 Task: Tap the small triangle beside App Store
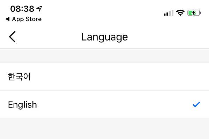[x=7, y=19]
